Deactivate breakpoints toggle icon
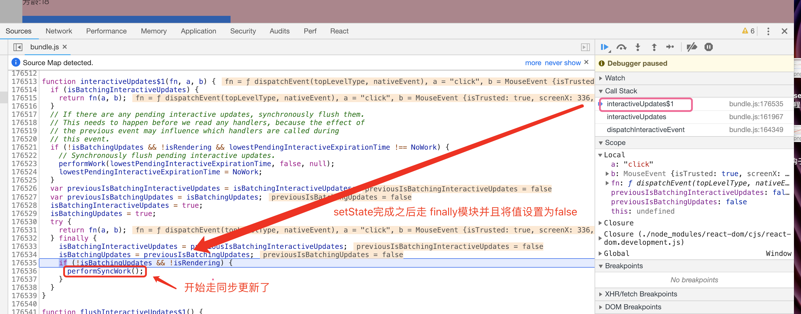Image resolution: width=801 pixels, height=314 pixels. tap(692, 47)
